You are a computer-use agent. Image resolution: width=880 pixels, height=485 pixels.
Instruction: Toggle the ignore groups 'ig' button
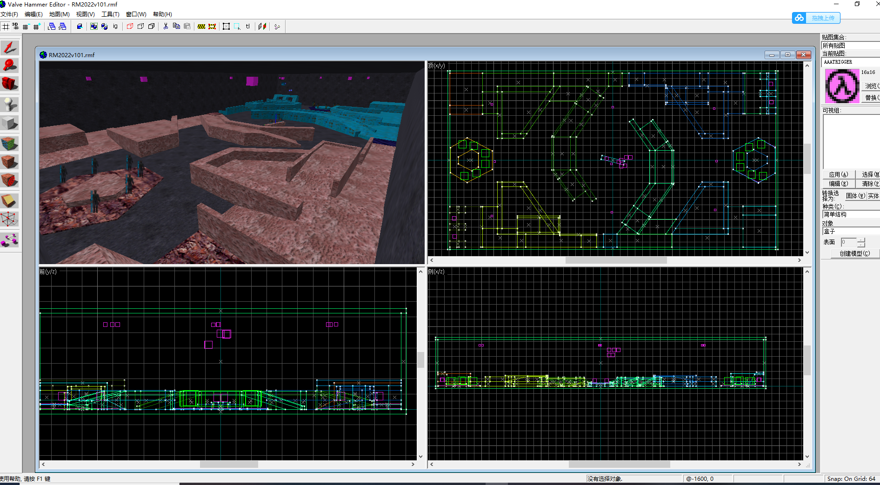click(115, 27)
